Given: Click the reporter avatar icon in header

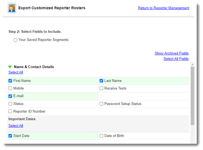Looking at the screenshot, I should (x=12, y=8).
